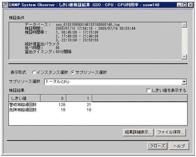Click the time band 2. 17:40:00 - 21:40:00
196x157 pixels.
point(77,36)
